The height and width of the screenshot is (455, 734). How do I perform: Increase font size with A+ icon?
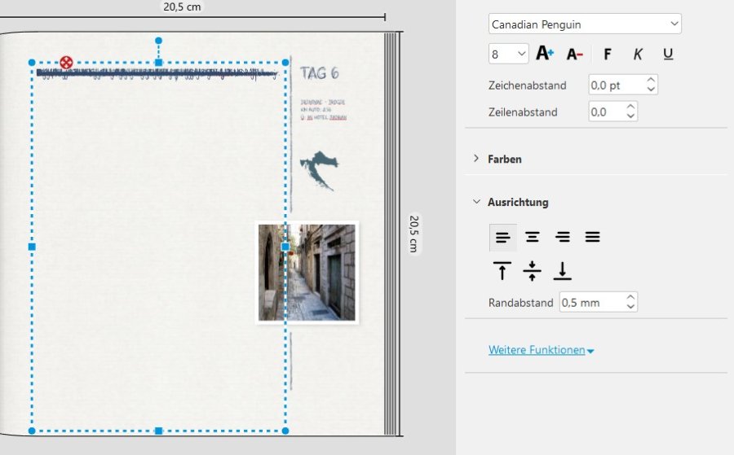point(545,55)
